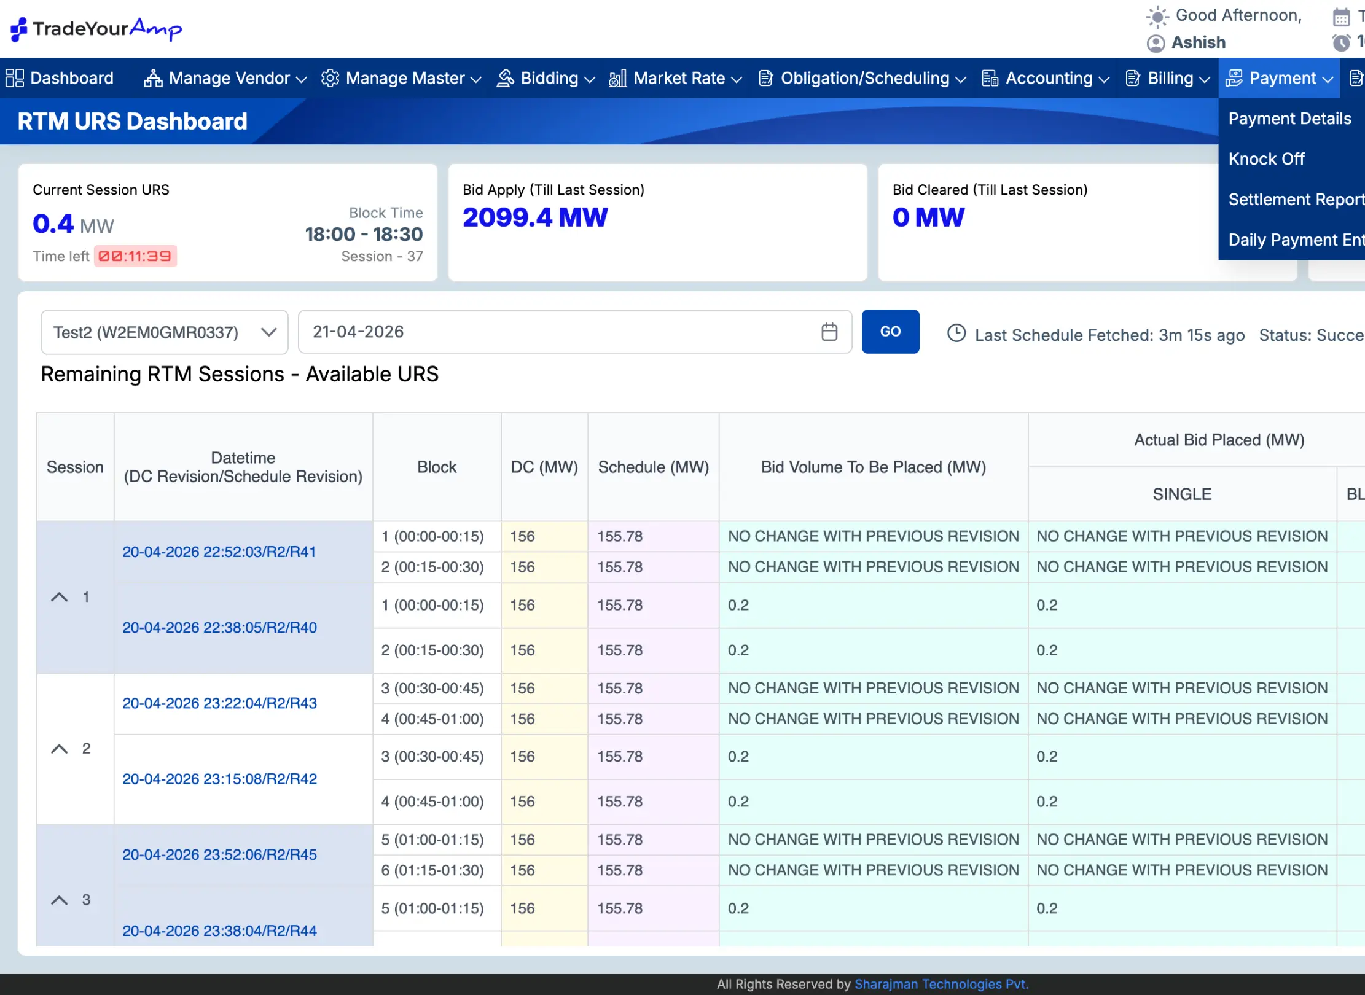The image size is (1365, 995).
Task: Click the Bid Apply 2099.4 MW value
Action: [535, 217]
